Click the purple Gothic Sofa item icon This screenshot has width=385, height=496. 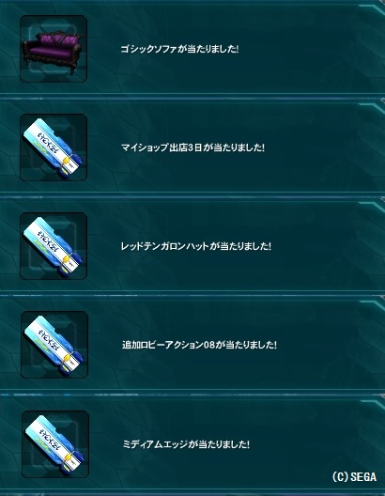click(x=54, y=49)
